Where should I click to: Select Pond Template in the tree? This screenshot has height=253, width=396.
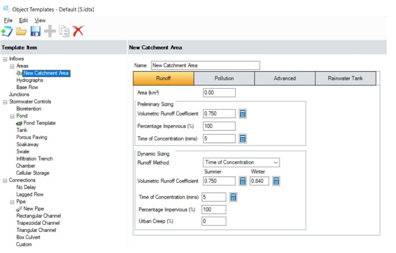click(39, 123)
